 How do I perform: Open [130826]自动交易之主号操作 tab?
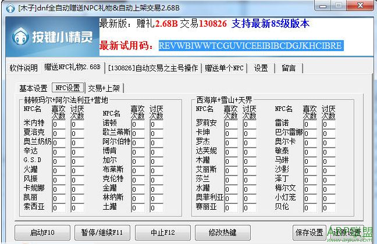(153, 68)
